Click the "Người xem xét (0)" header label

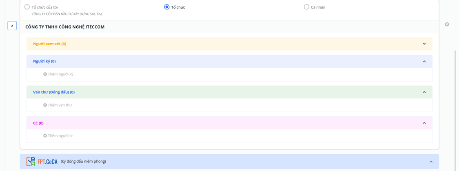point(49,44)
